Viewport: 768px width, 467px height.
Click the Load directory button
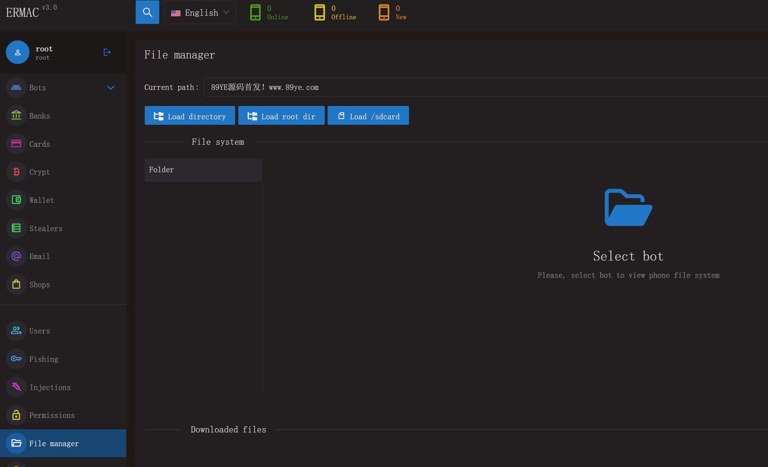pos(190,115)
